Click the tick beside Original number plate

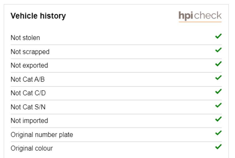pos(218,133)
